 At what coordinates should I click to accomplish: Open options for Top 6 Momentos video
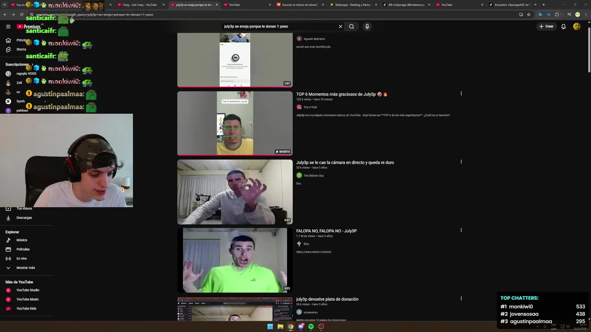pos(461,94)
